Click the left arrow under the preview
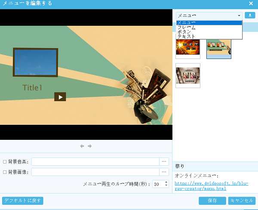The image size is (258, 210). (x=82, y=146)
